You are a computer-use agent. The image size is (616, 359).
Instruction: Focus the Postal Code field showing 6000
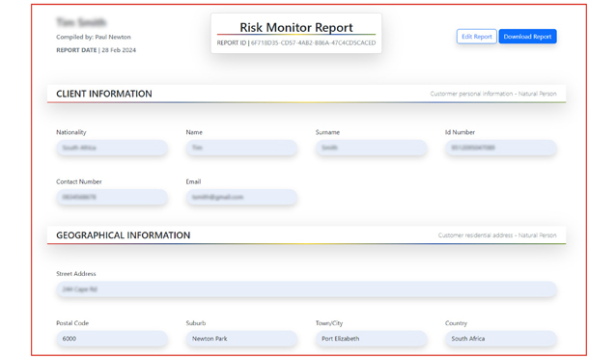click(112, 339)
